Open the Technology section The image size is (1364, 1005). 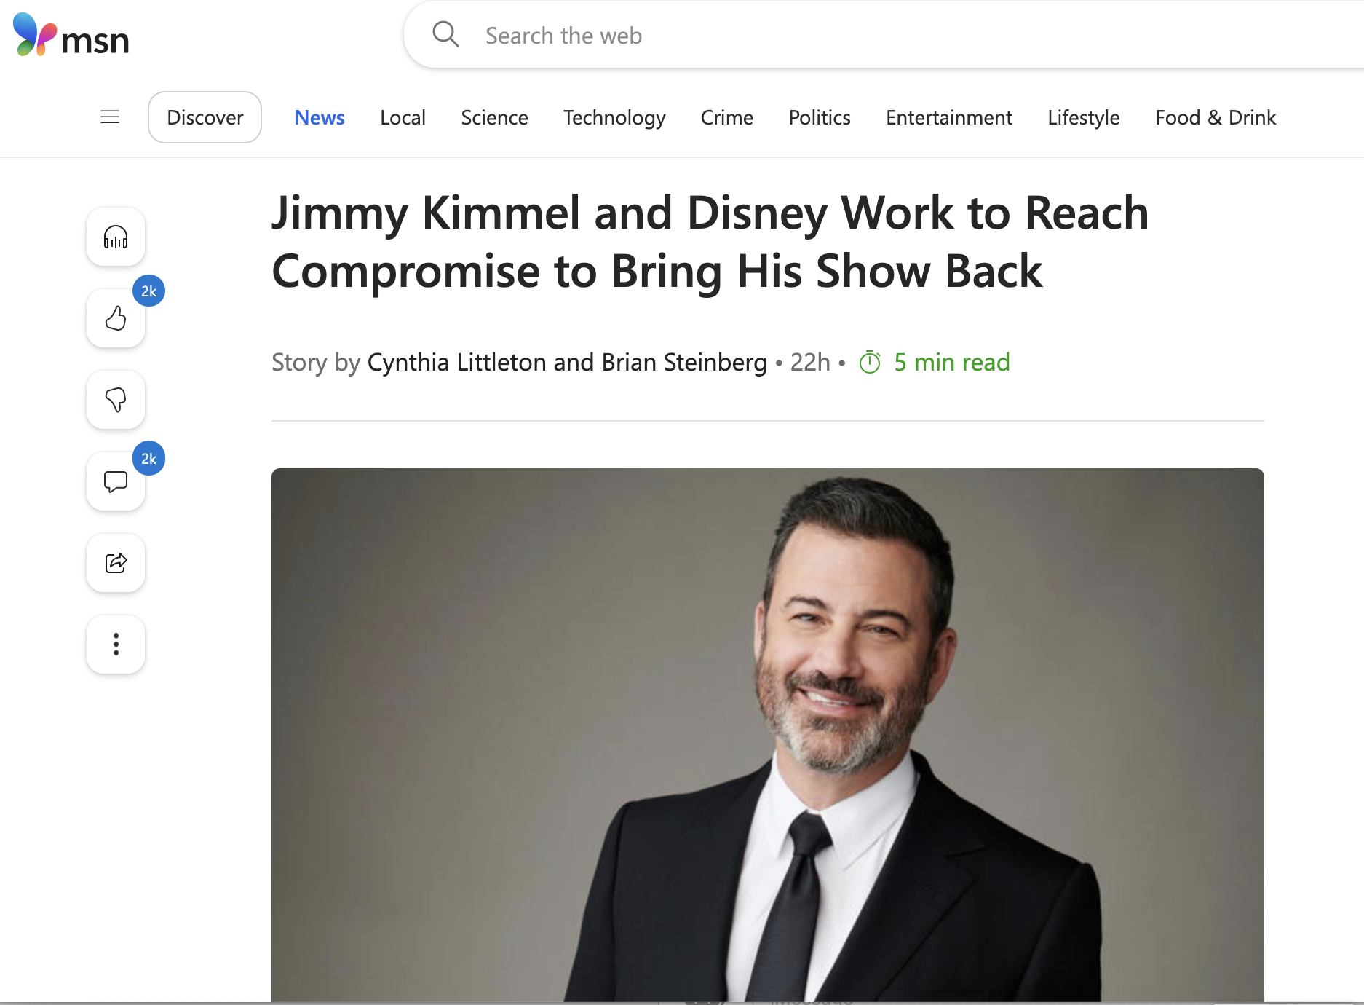coord(614,117)
